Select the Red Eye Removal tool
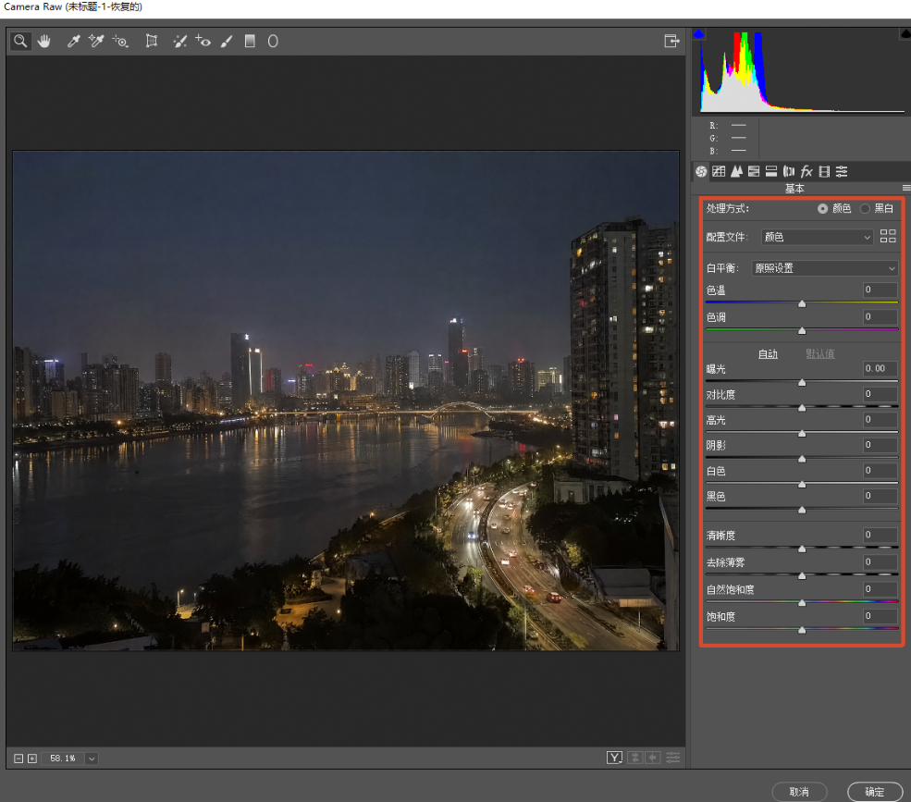911x802 pixels. pyautogui.click(x=203, y=42)
